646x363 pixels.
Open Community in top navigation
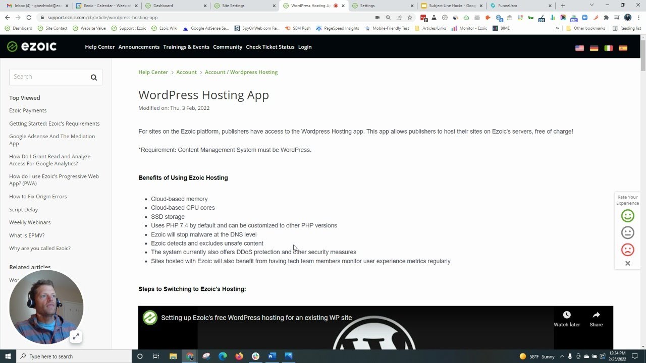228,47
